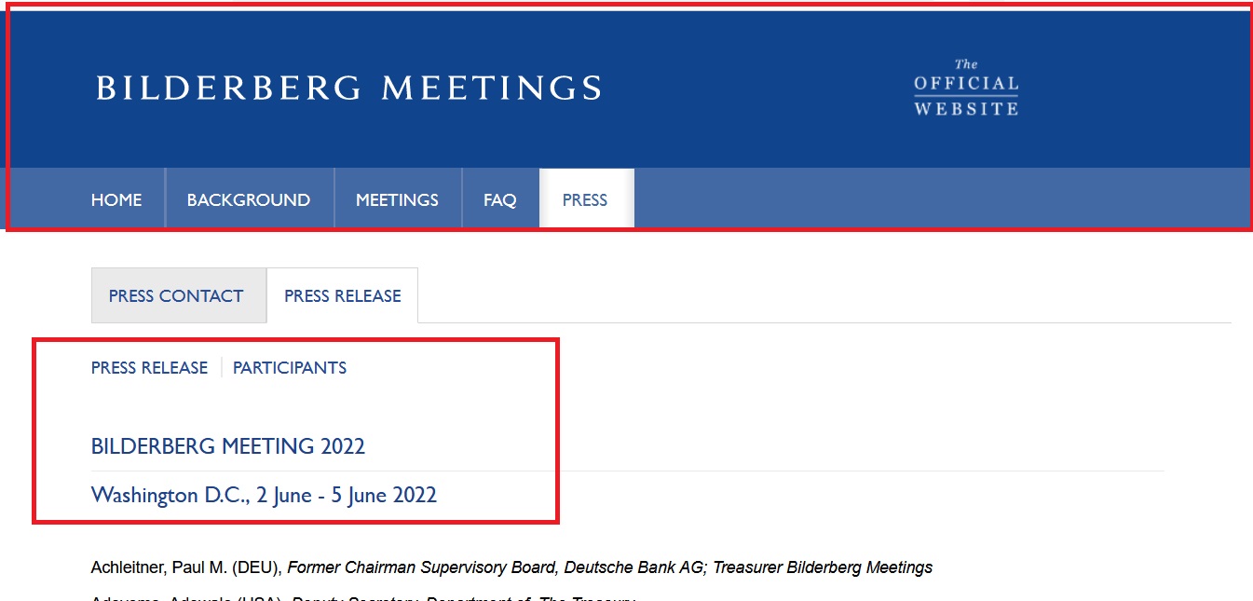Click the Bilderberg Meeting 2022 heading
Screen dimensions: 1253x601
tap(228, 446)
